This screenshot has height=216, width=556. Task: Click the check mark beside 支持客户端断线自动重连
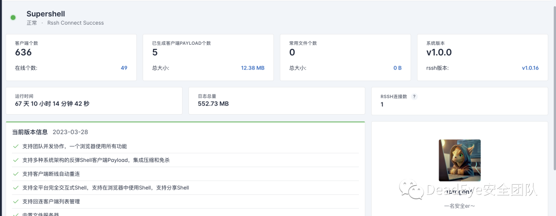(15, 173)
